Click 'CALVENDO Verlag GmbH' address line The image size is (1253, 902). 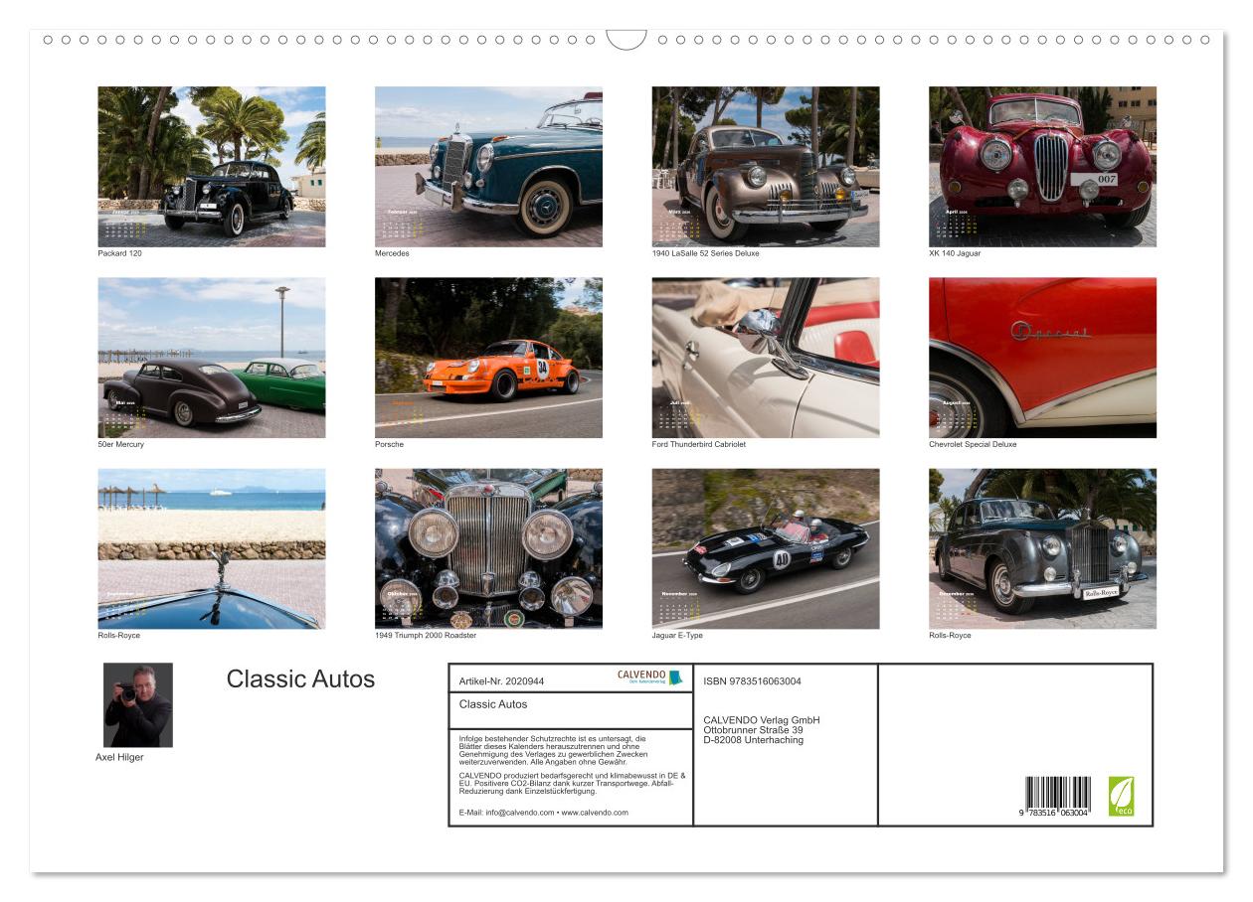pyautogui.click(x=762, y=720)
